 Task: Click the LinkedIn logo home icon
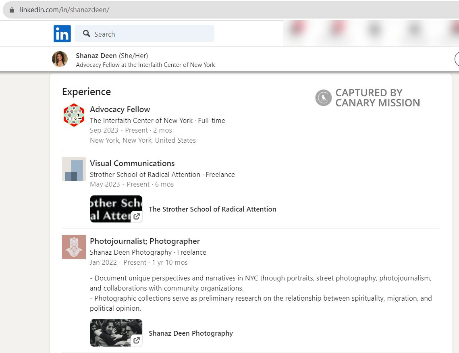click(62, 34)
